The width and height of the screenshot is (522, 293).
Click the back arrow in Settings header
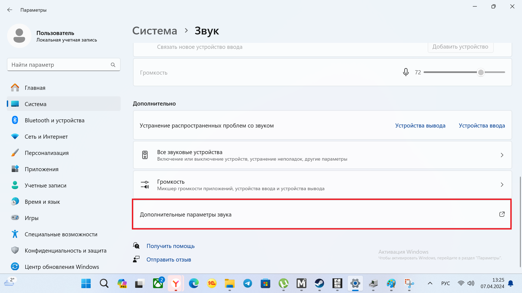pos(10,10)
